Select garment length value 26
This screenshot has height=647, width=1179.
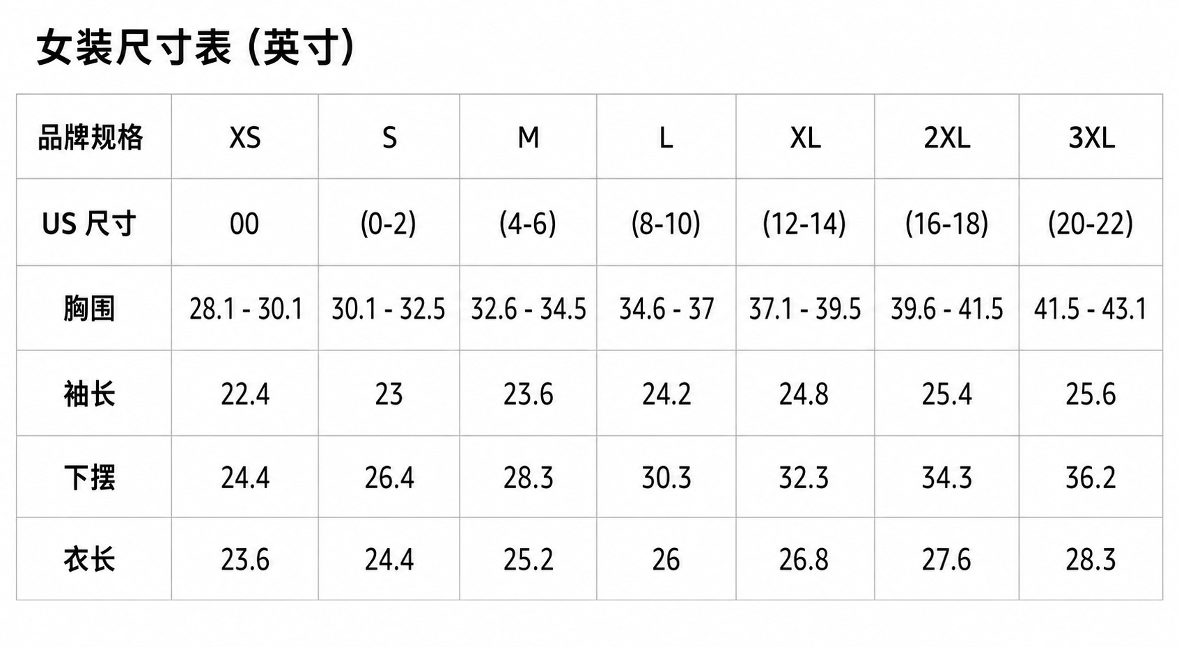666,559
